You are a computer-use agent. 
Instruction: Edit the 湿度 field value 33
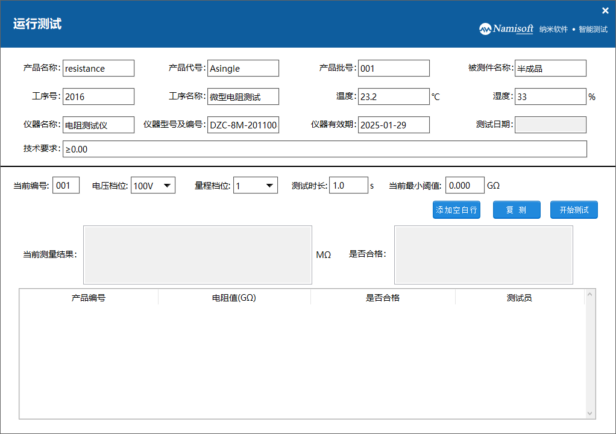point(550,96)
